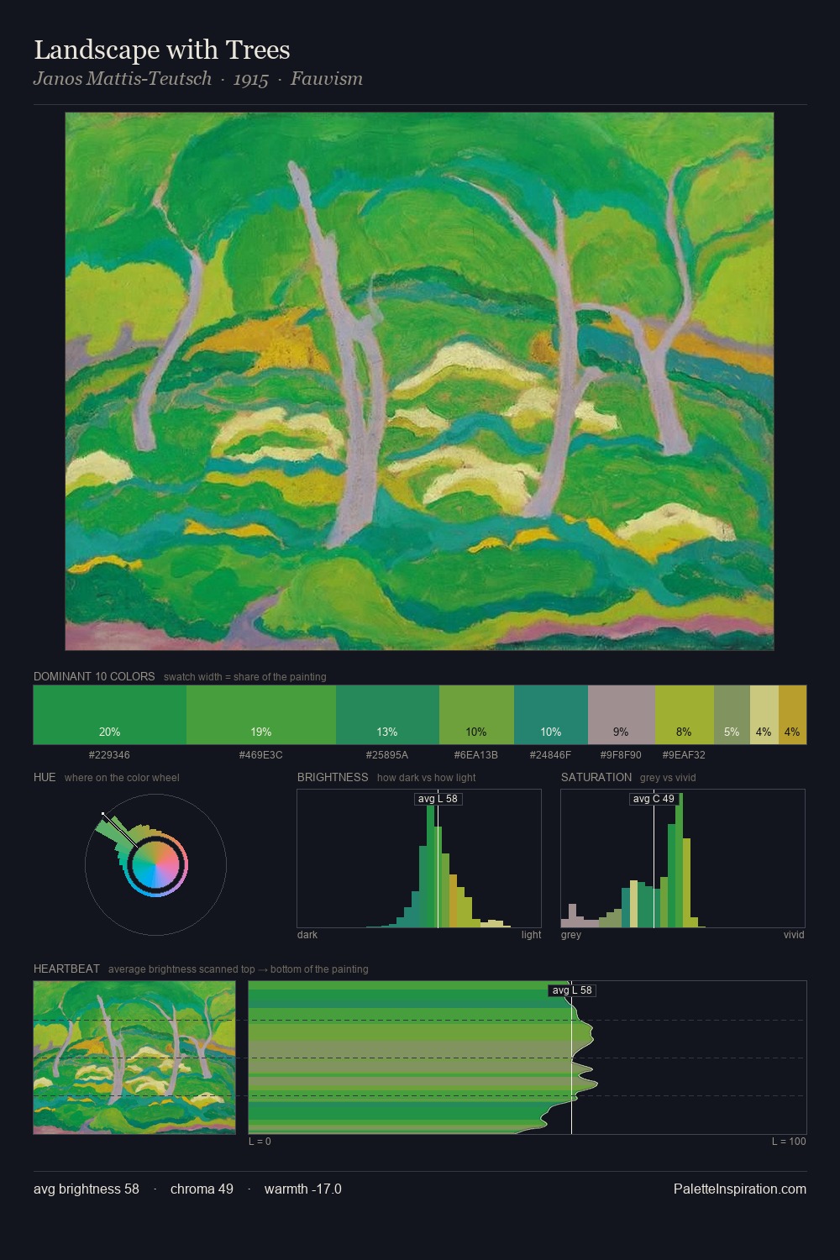Click the 'L = 0' axis label

click(260, 1142)
